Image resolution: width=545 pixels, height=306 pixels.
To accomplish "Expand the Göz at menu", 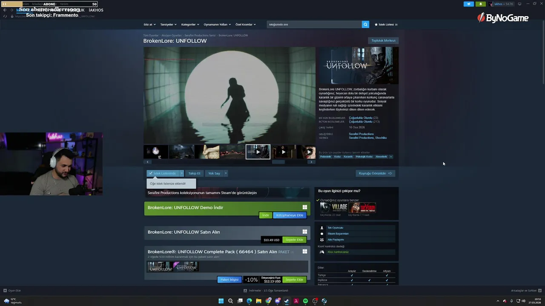I will pos(149,24).
